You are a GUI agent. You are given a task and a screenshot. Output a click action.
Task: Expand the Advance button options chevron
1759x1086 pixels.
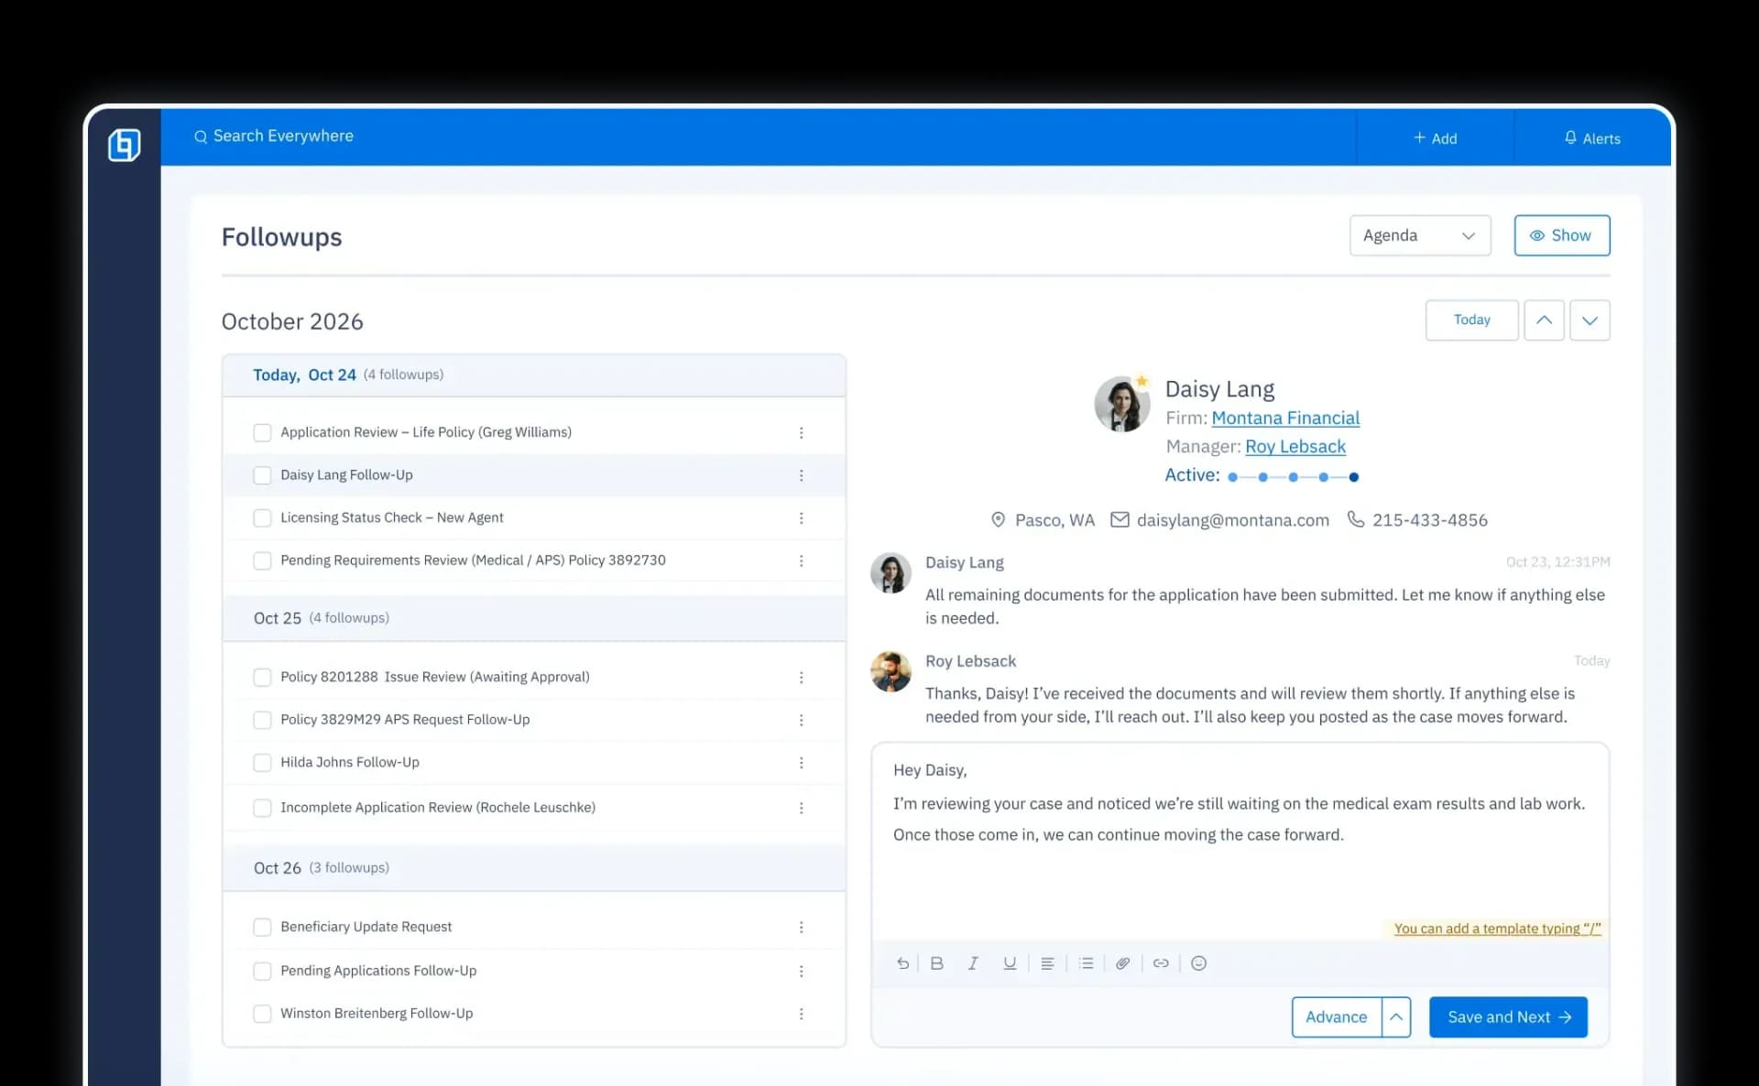(1396, 1016)
